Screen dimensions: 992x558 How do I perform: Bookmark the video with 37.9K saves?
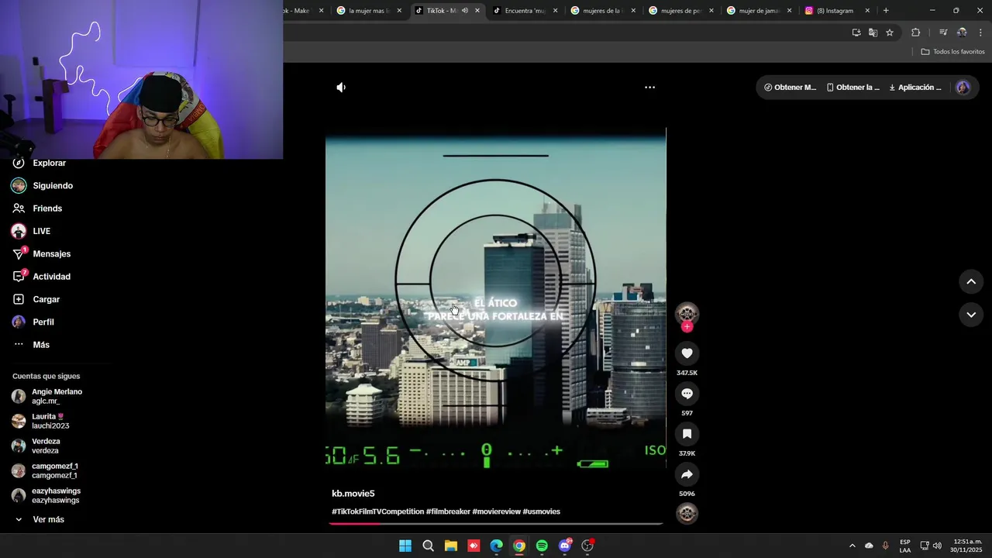687,434
